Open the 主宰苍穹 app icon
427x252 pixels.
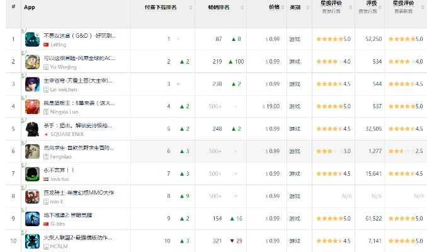32,84
